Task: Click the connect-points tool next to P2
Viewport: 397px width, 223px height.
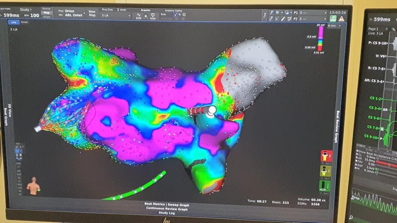Action: click(289, 19)
